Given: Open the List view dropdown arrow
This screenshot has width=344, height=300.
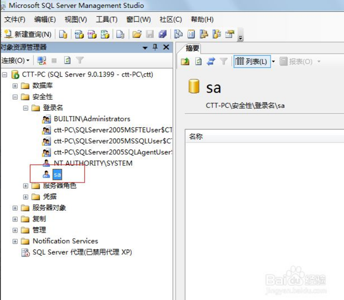Looking at the screenshot, I should [x=273, y=62].
